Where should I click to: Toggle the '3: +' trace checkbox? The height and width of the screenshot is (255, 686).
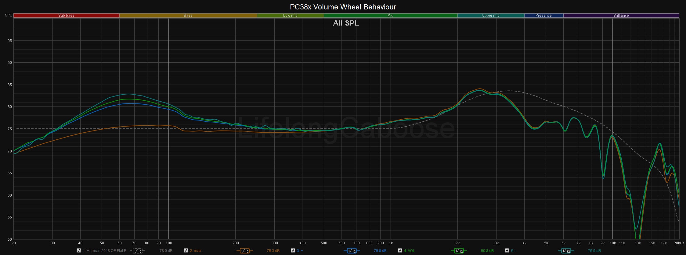coord(293,250)
